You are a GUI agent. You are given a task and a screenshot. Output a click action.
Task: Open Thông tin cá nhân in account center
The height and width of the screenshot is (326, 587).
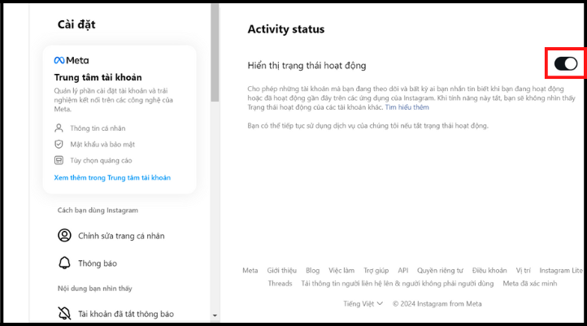pyautogui.click(x=98, y=128)
